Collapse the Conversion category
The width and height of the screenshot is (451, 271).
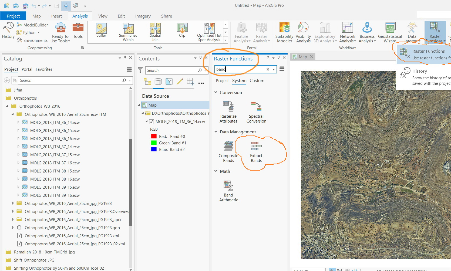point(216,92)
